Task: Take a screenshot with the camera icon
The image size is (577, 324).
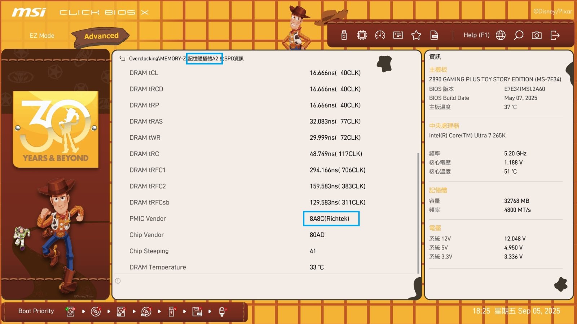Action: tap(537, 35)
